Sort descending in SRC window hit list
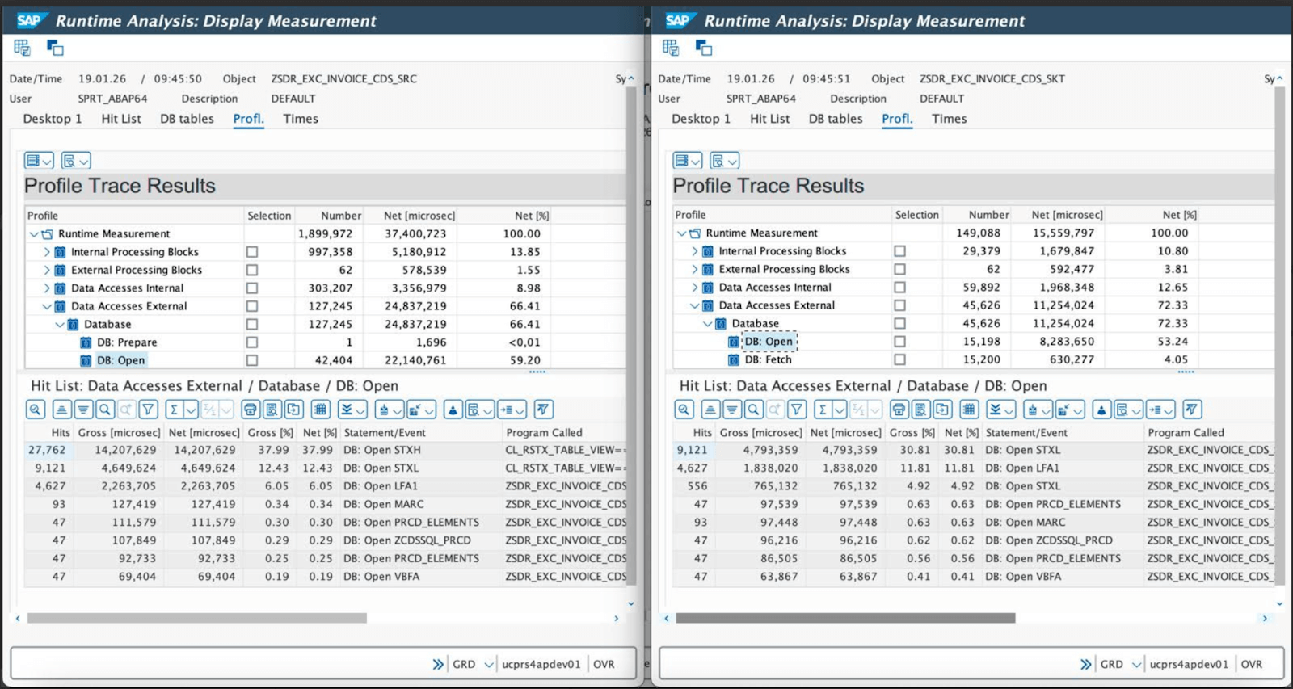This screenshot has width=1293, height=689. click(x=82, y=410)
